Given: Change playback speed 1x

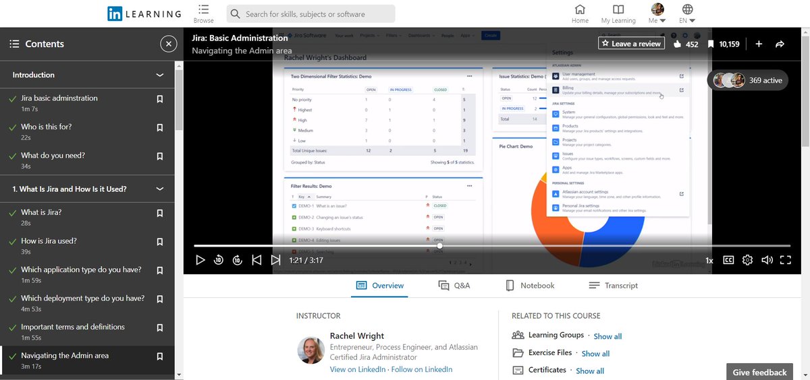Looking at the screenshot, I should 709,260.
